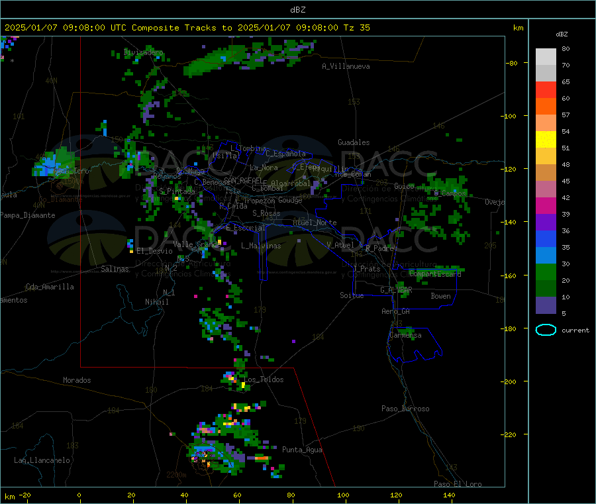Click the L_Malvinas district label
This screenshot has width=596, height=504.
(x=261, y=246)
